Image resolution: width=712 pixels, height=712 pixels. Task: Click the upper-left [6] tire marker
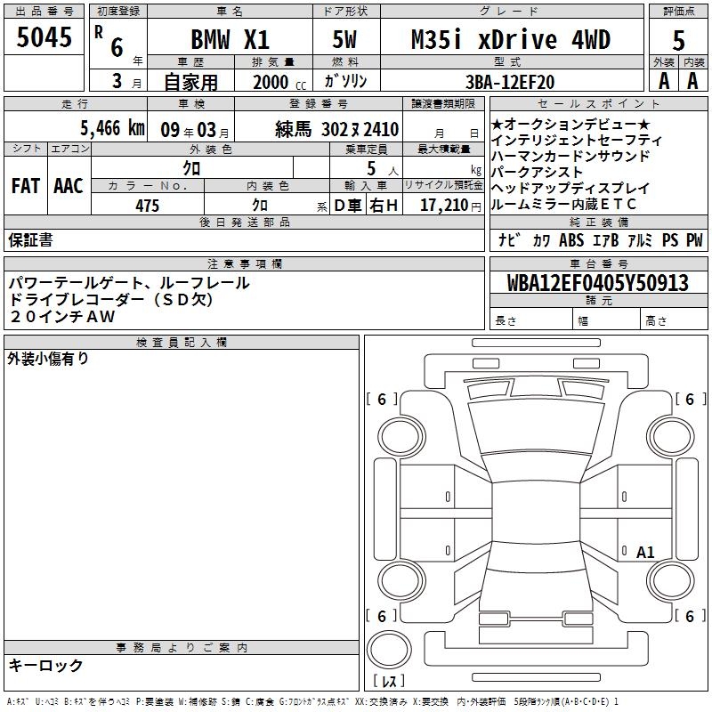(382, 400)
